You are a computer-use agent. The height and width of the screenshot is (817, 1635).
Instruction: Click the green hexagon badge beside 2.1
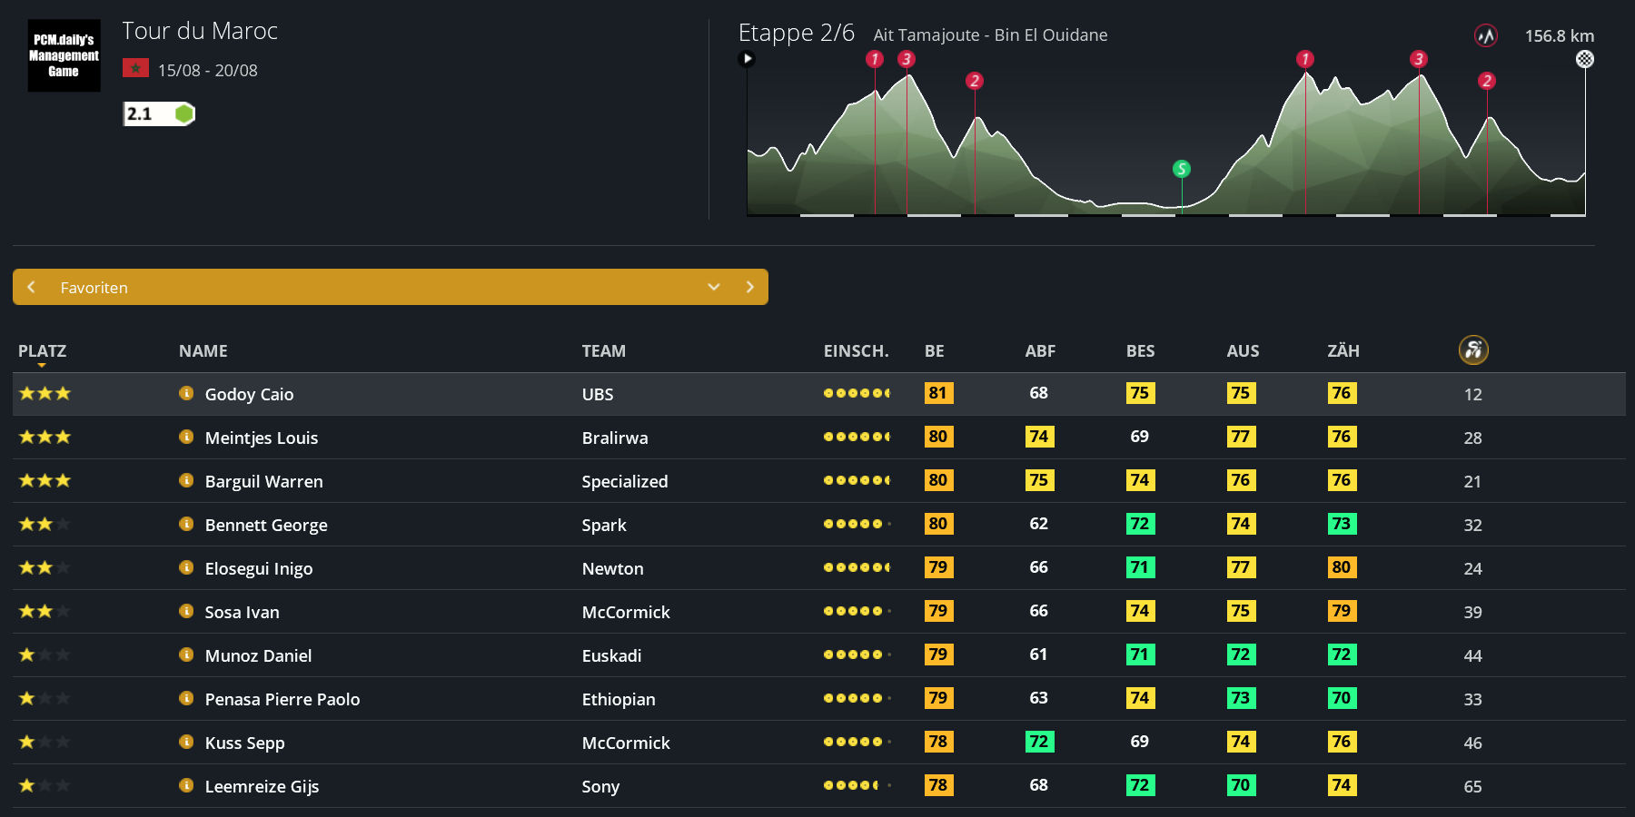[x=184, y=113]
